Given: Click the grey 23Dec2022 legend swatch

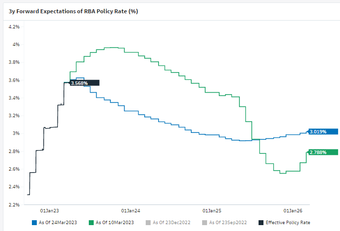Looking at the screenshot, I should click(x=148, y=222).
